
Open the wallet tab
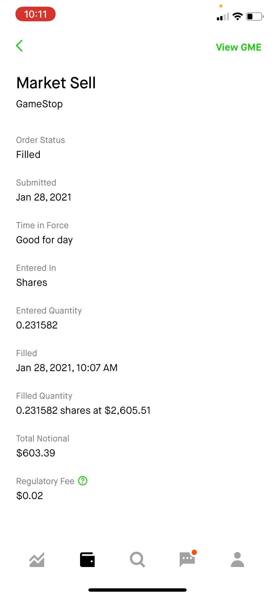click(87, 560)
